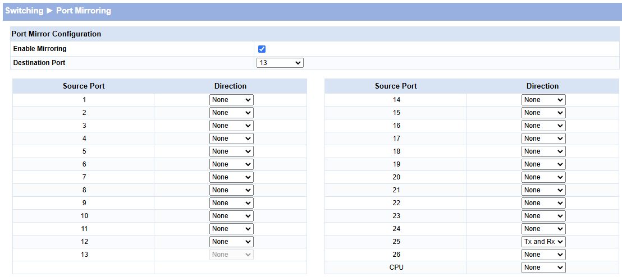Click the right Direction column header
Image resolution: width=622 pixels, height=277 pixels.
(x=542, y=86)
